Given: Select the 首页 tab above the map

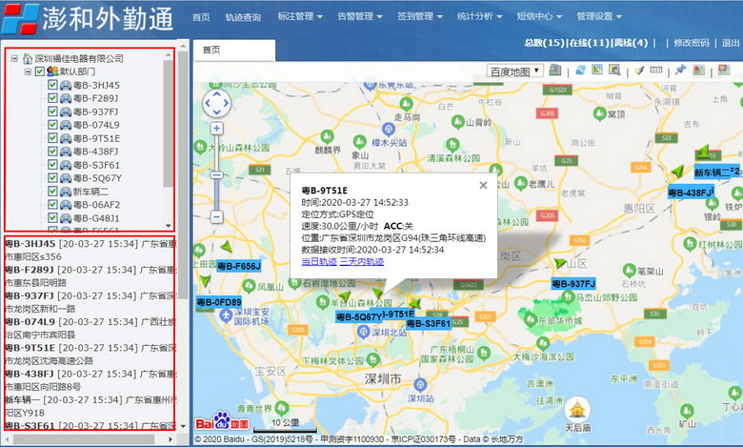Looking at the screenshot, I should point(234,50).
